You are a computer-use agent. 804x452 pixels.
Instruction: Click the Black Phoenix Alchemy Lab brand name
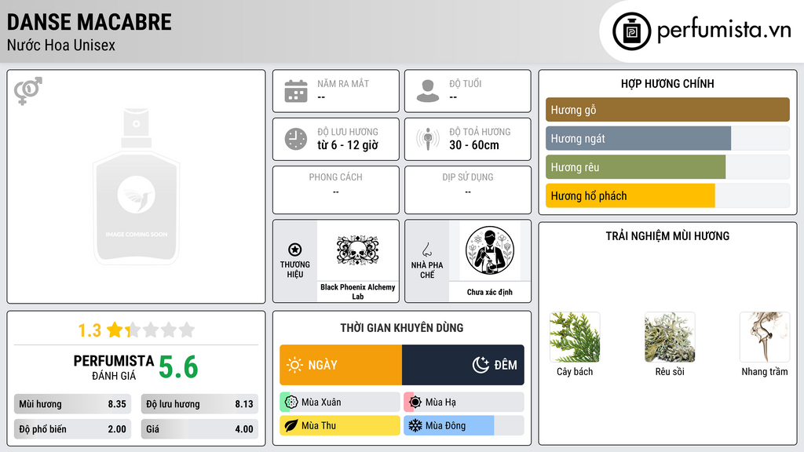pos(358,292)
